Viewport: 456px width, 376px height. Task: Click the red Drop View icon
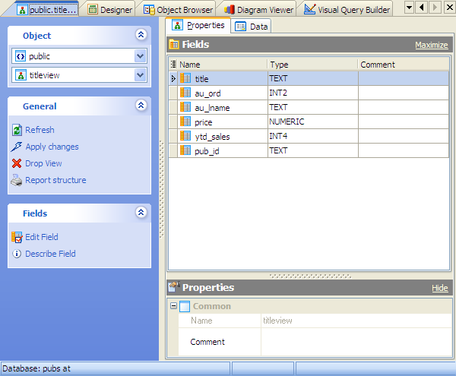coord(17,164)
